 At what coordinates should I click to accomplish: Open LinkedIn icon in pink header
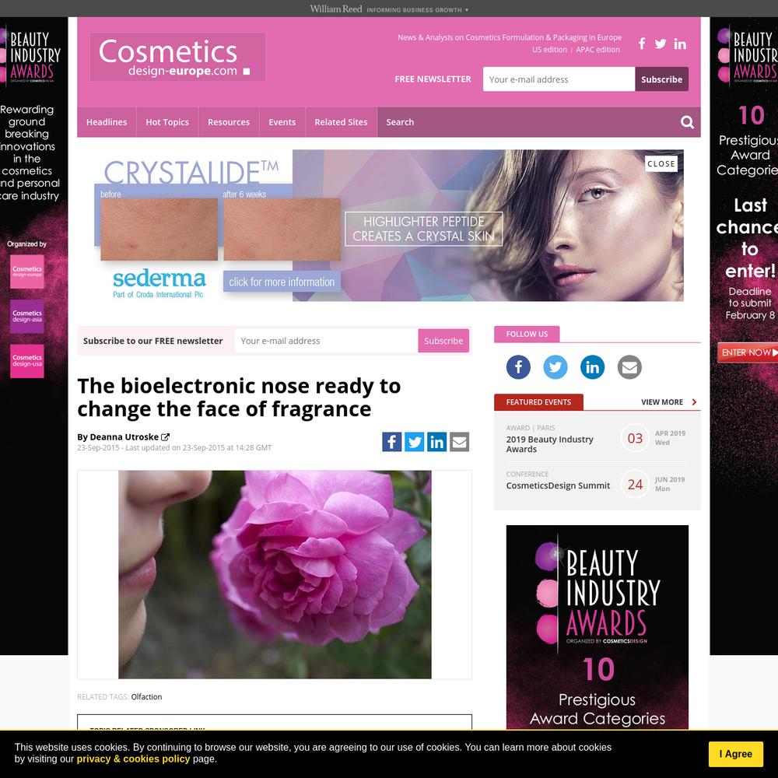680,44
